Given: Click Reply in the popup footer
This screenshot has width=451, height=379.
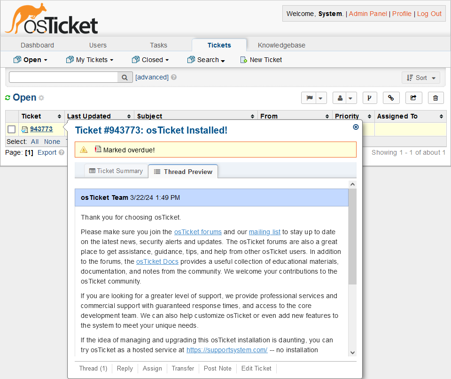Looking at the screenshot, I should (x=125, y=368).
